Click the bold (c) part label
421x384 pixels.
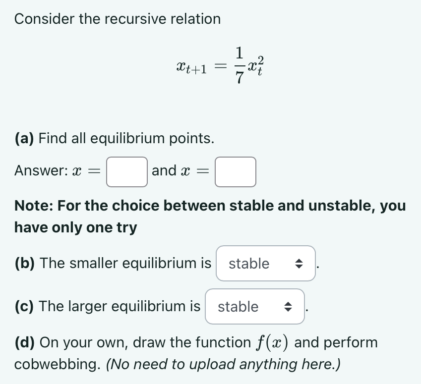(24, 306)
